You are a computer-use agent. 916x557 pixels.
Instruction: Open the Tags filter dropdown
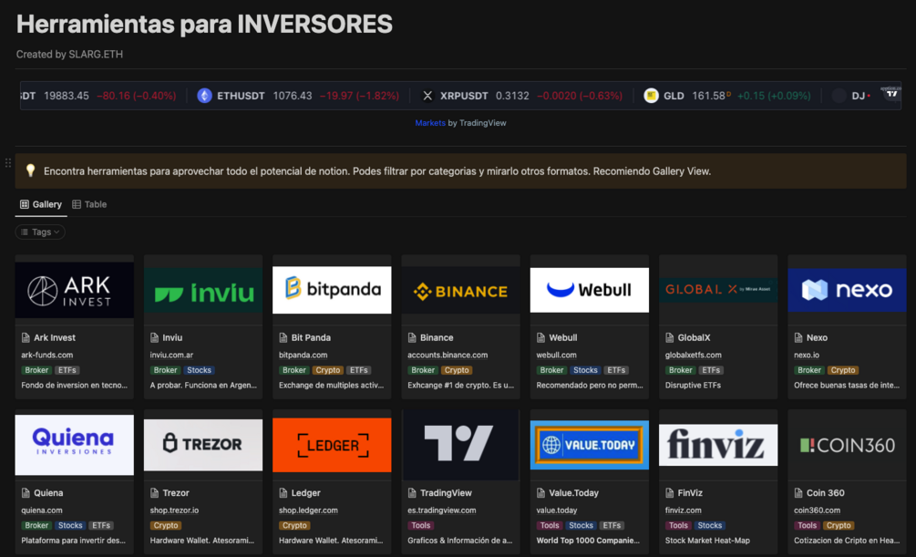[x=40, y=232]
